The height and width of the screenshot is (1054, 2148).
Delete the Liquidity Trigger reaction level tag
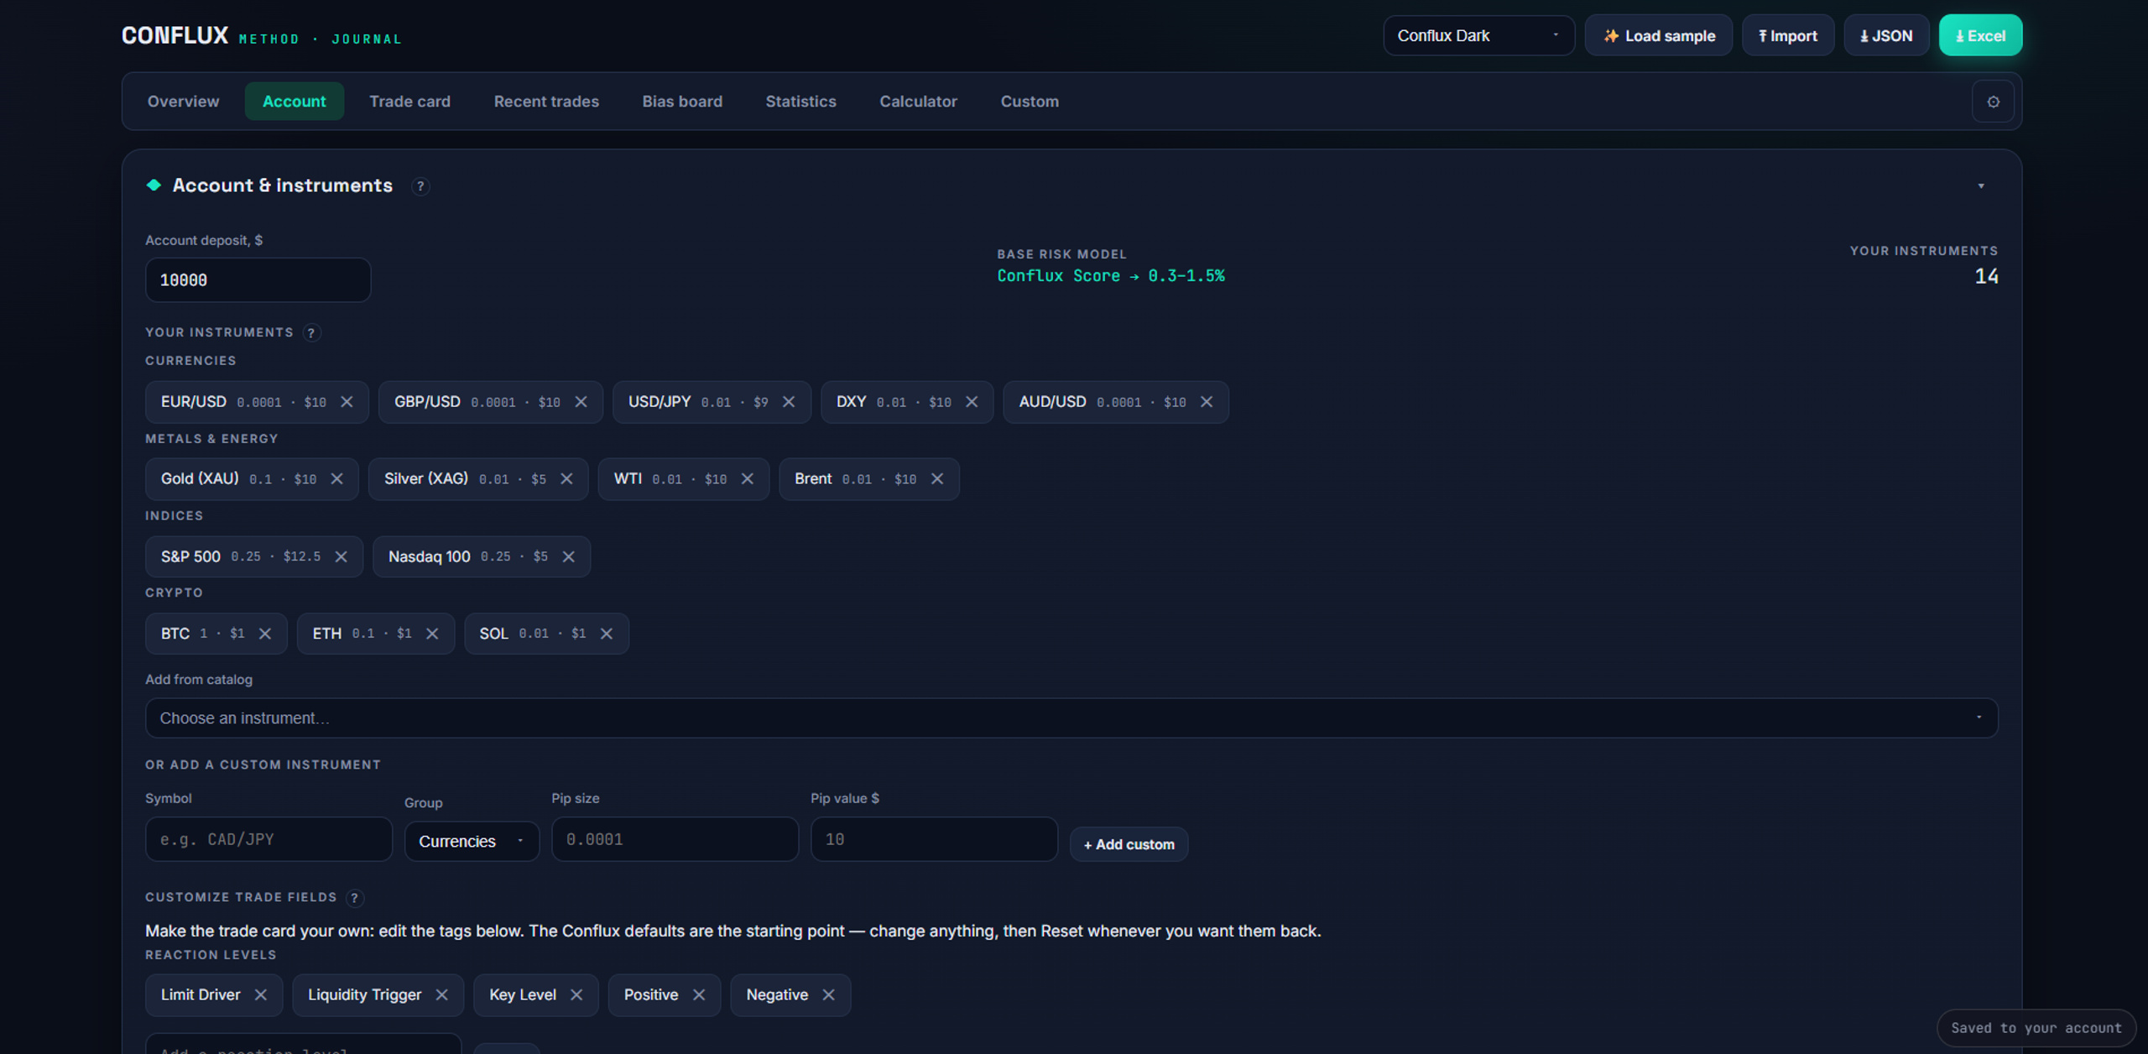[441, 994]
